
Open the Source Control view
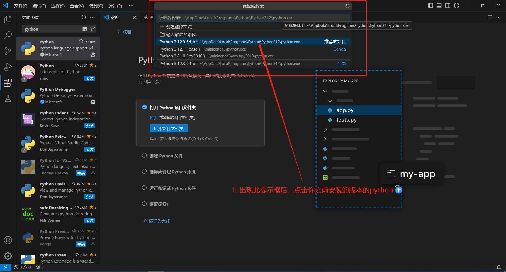click(x=8, y=51)
